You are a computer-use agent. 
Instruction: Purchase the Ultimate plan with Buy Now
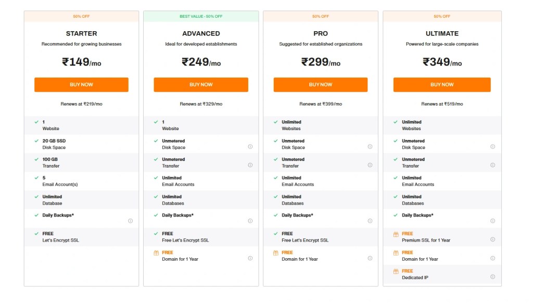click(442, 85)
